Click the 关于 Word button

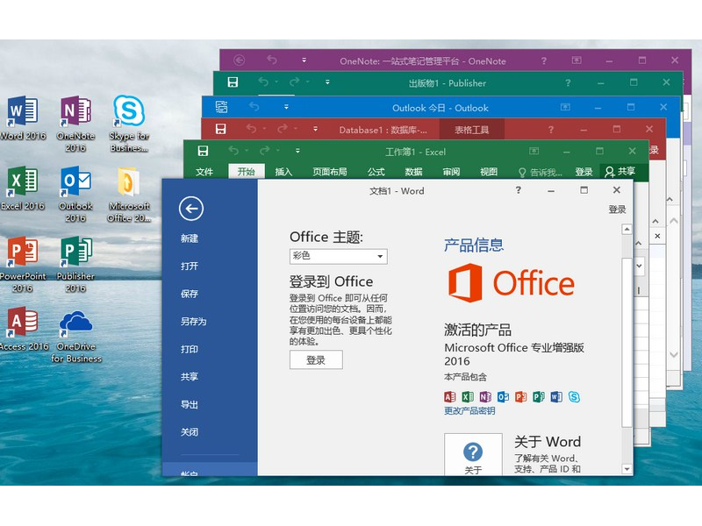473,454
